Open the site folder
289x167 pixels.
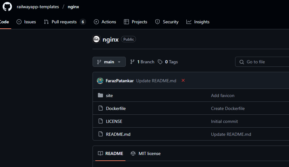click(x=109, y=95)
